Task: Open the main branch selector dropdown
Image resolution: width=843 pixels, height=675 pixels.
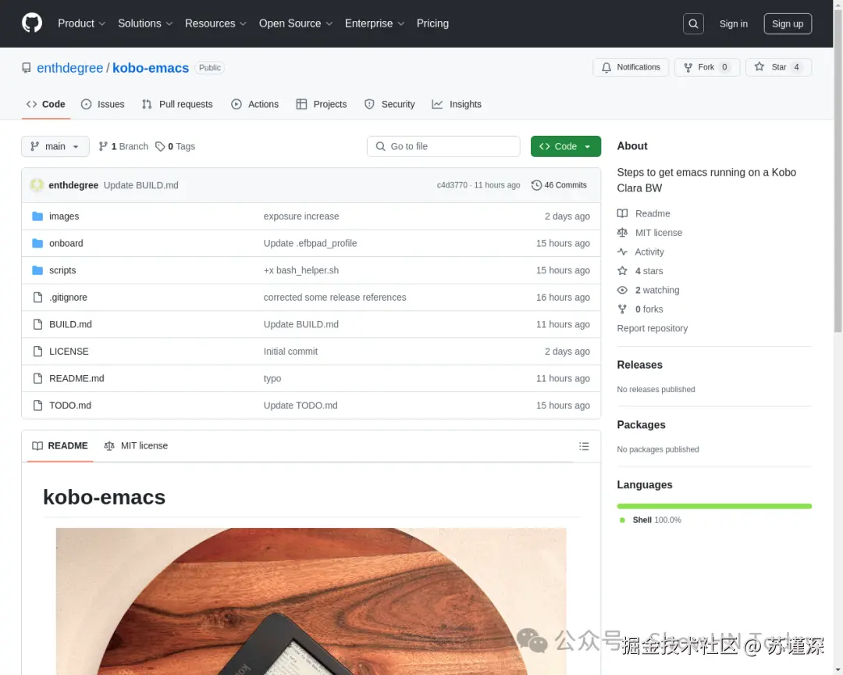Action: point(55,146)
